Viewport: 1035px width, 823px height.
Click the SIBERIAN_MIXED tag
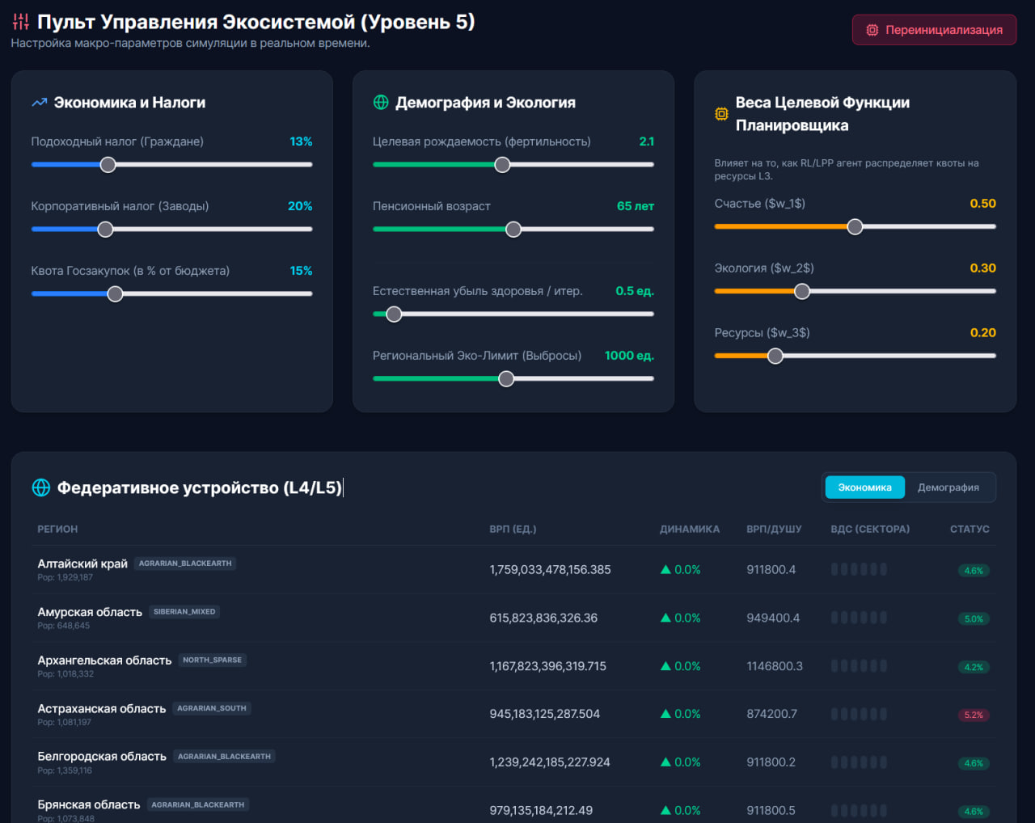click(184, 612)
